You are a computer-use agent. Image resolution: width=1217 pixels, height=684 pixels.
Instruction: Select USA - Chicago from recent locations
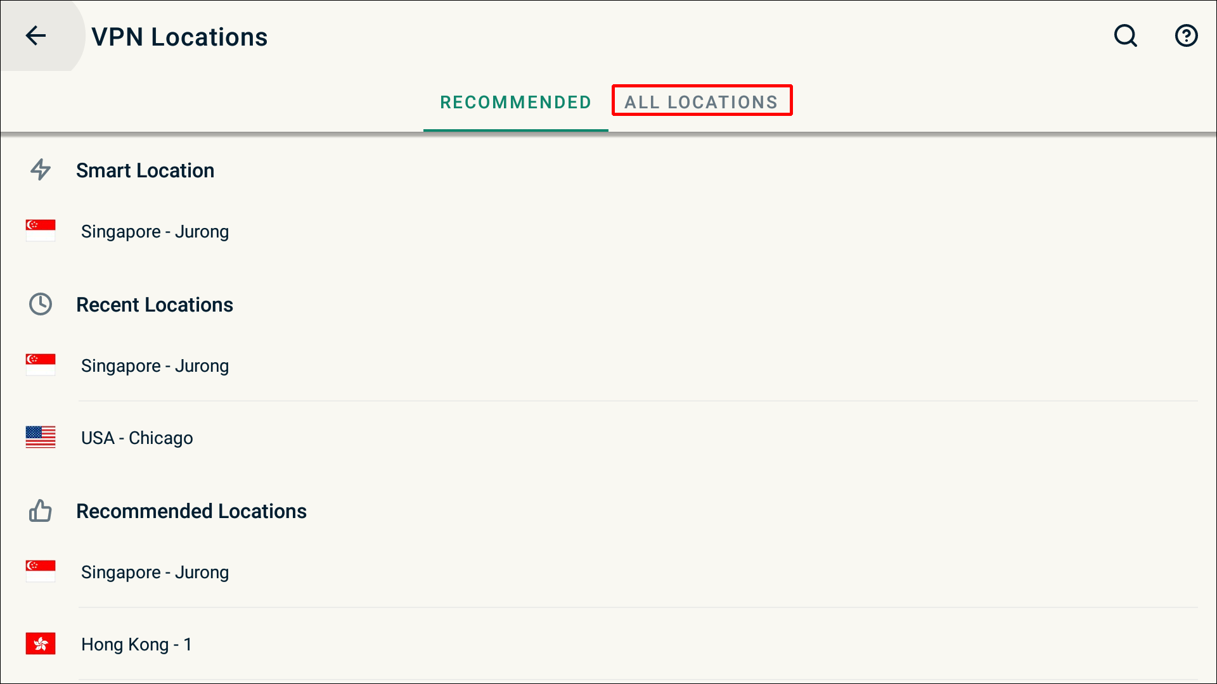[137, 438]
